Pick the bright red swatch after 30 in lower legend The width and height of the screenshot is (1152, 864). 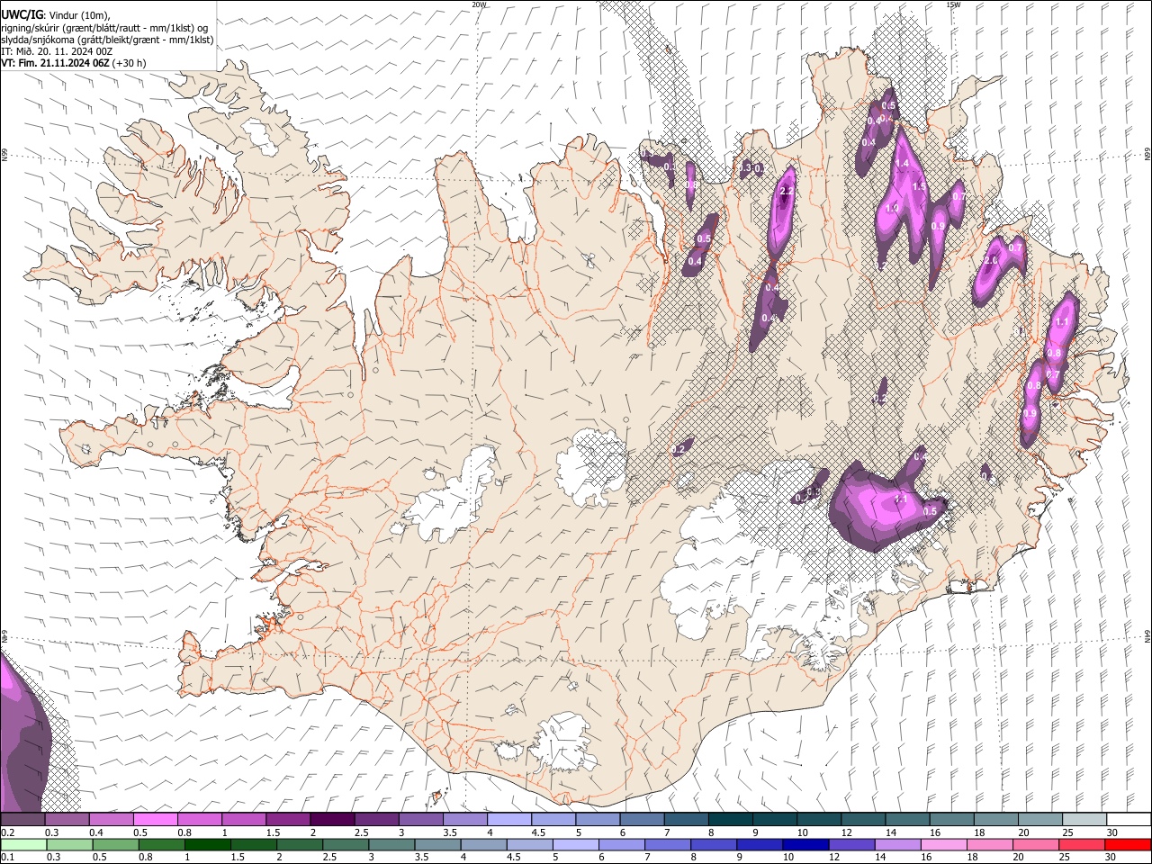[1127, 845]
